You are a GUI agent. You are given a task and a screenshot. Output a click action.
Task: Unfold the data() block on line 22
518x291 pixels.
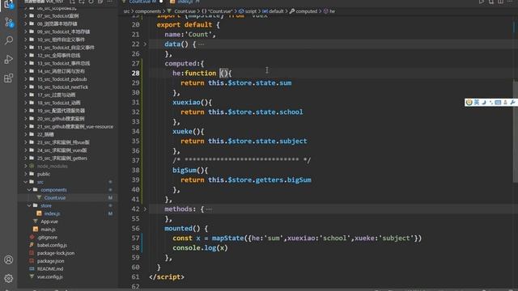click(x=145, y=44)
